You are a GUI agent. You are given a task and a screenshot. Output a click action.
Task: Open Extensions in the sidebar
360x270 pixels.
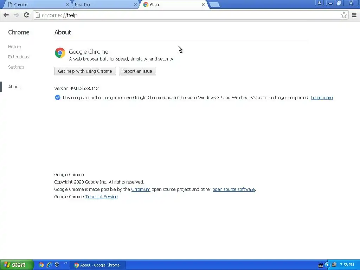(x=18, y=57)
